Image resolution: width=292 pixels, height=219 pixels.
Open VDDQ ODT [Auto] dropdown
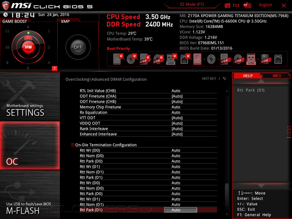[x=177, y=123]
